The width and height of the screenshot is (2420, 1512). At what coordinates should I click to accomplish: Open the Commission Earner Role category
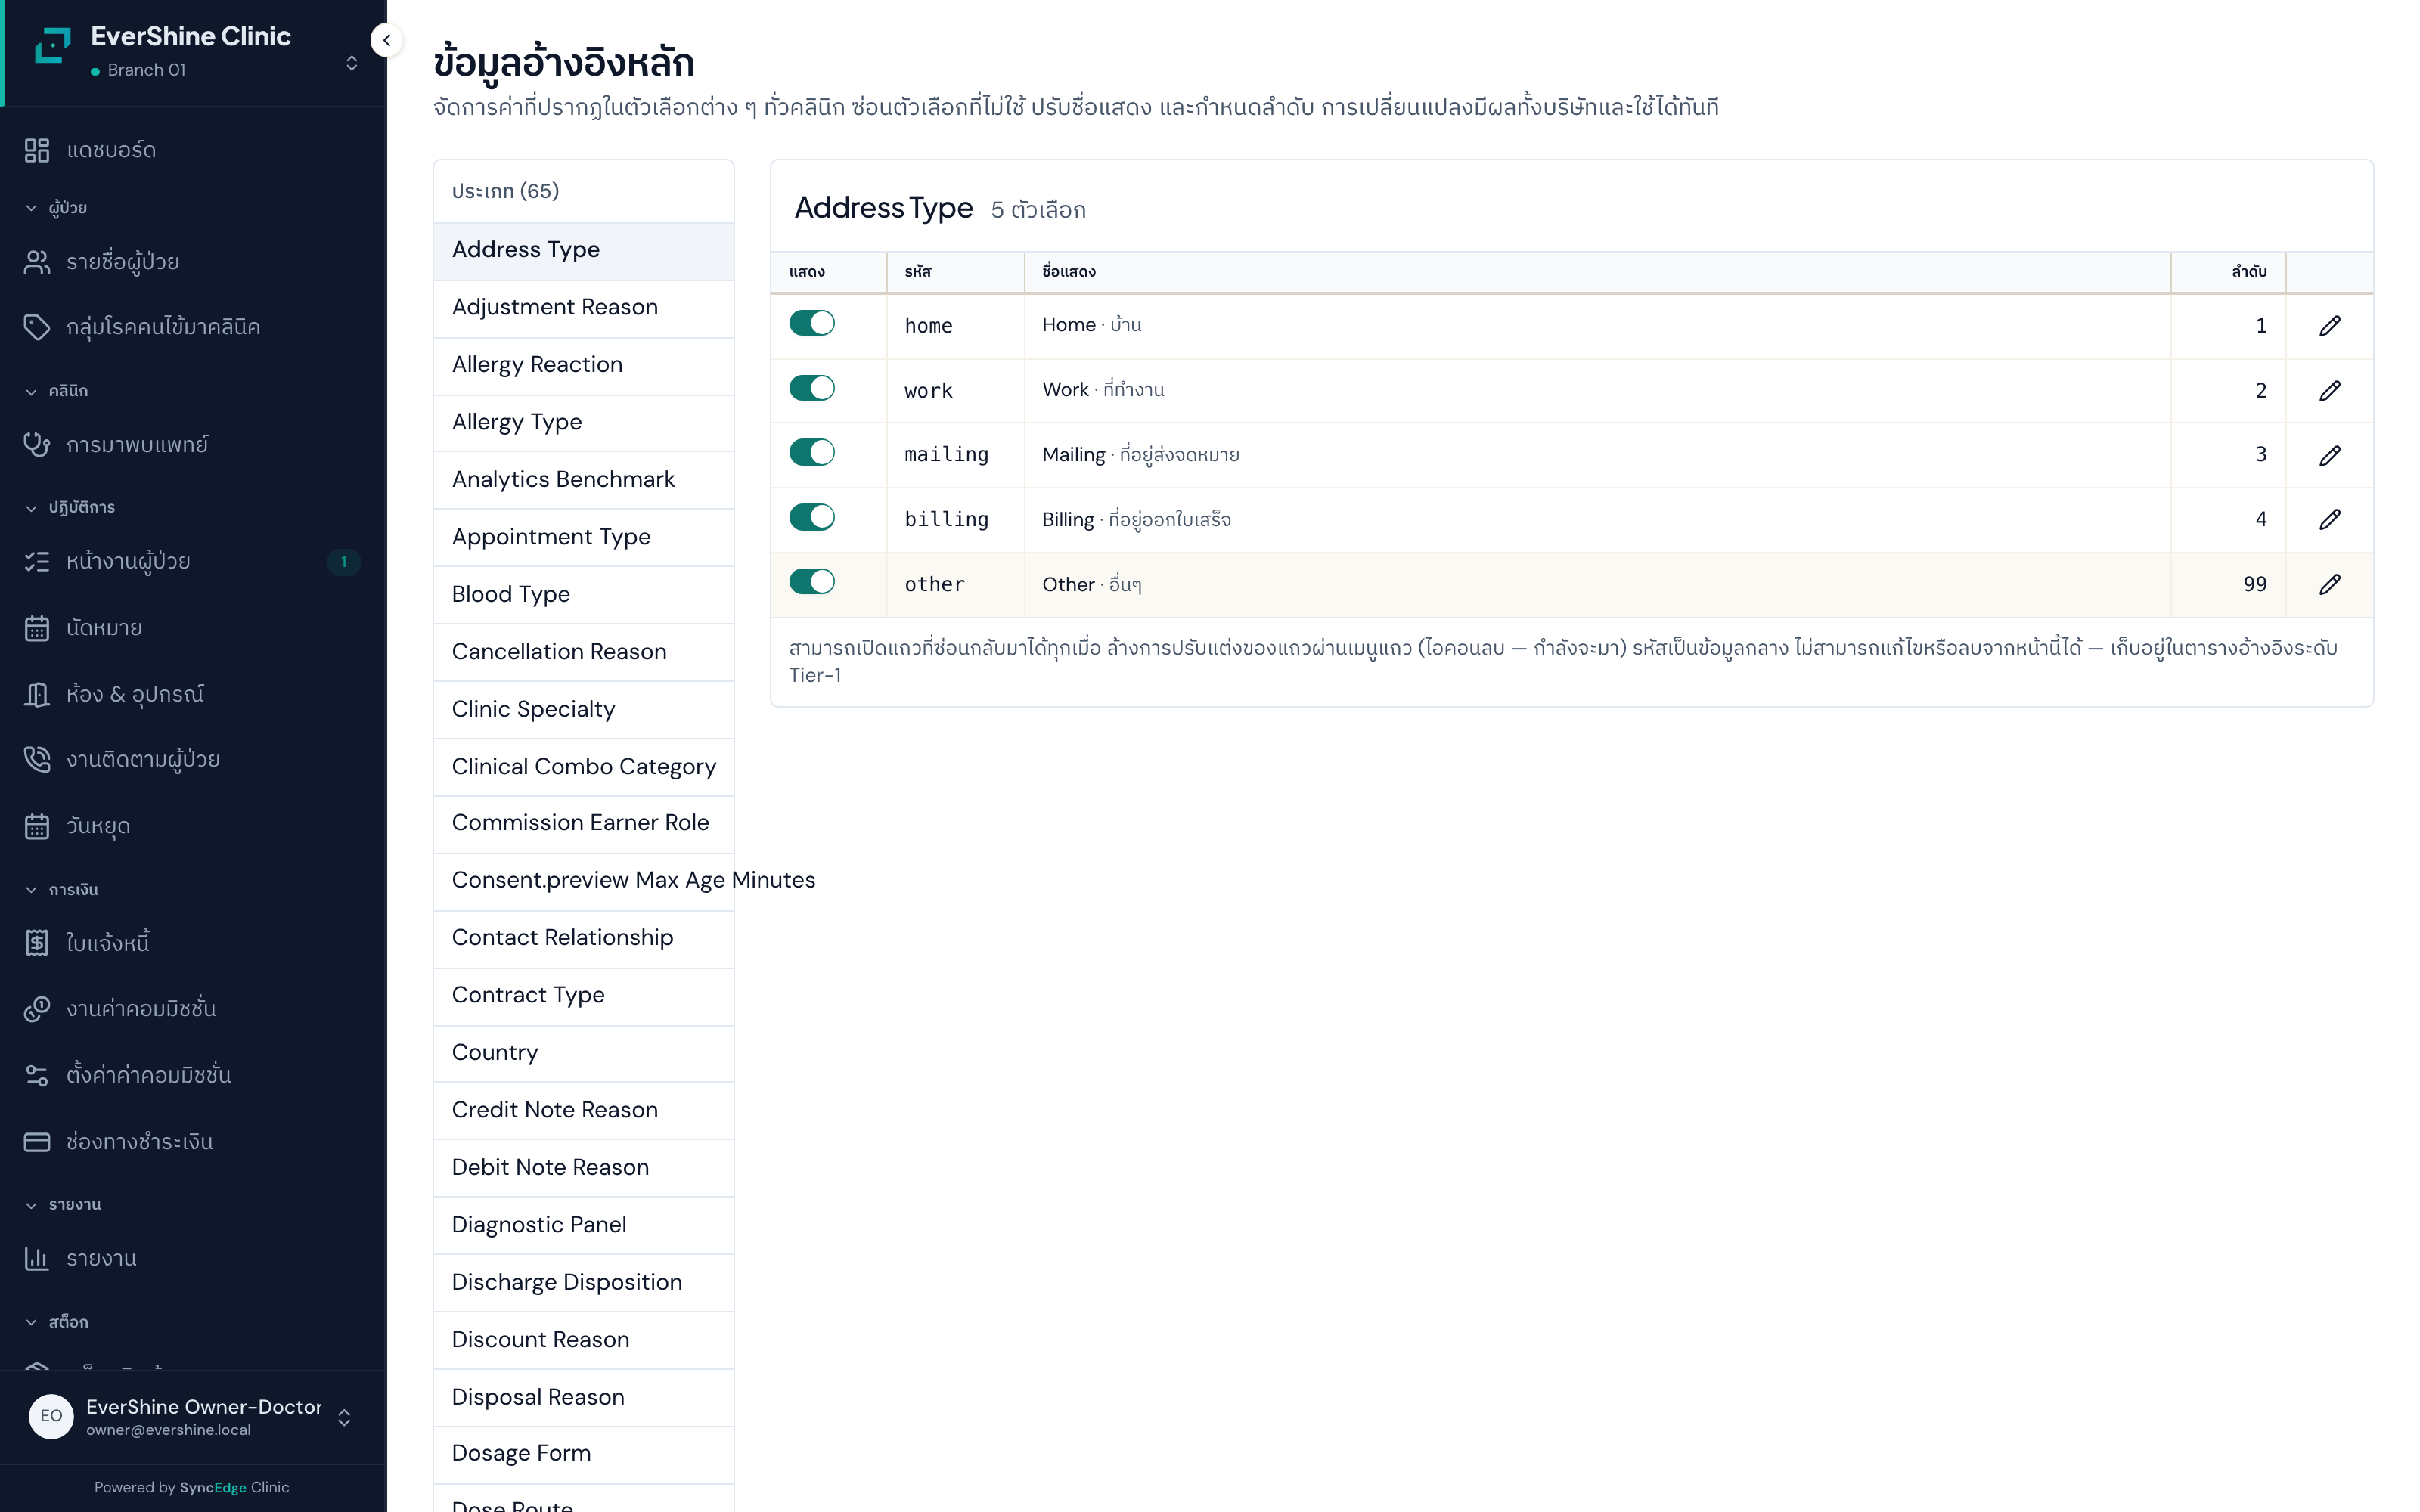coord(583,823)
